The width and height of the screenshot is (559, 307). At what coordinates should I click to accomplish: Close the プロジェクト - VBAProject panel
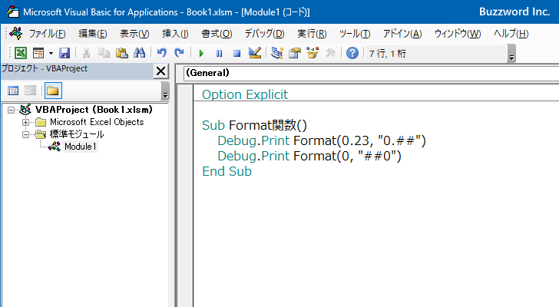(160, 71)
